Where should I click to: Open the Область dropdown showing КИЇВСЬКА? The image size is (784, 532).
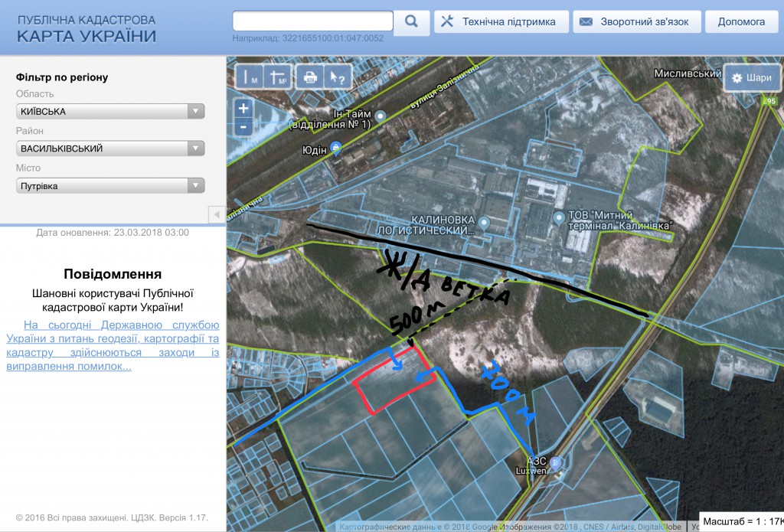pos(110,112)
